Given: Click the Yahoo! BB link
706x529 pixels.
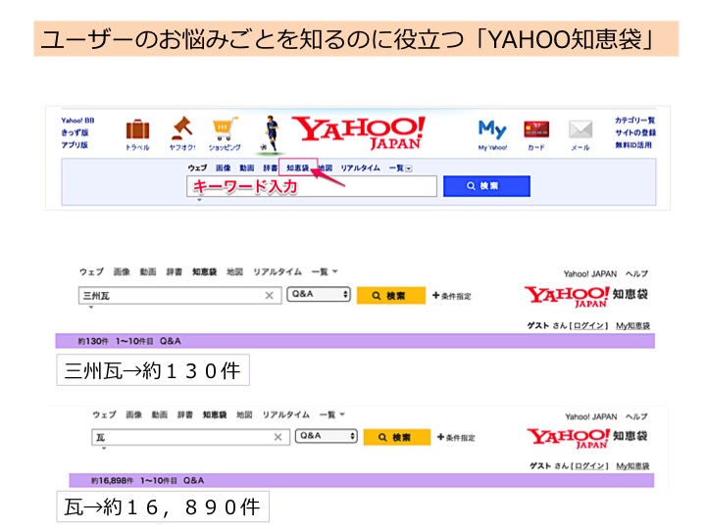Looking at the screenshot, I should (x=77, y=120).
